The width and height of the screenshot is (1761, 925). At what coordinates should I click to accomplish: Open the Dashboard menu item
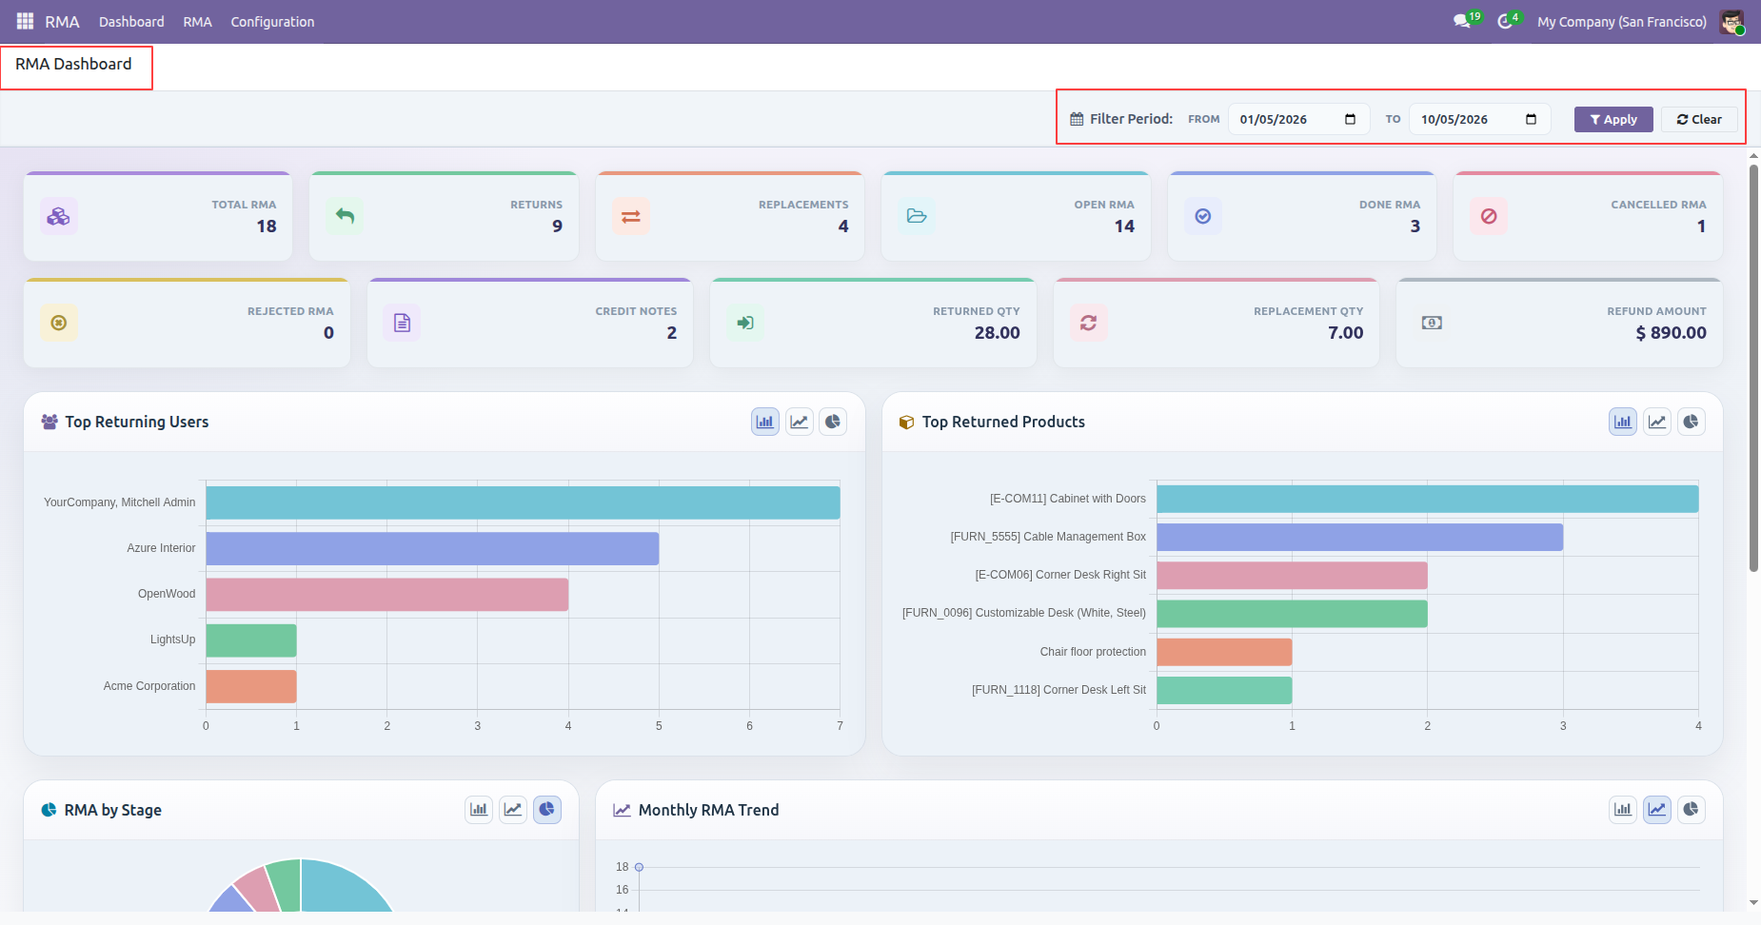coord(131,21)
